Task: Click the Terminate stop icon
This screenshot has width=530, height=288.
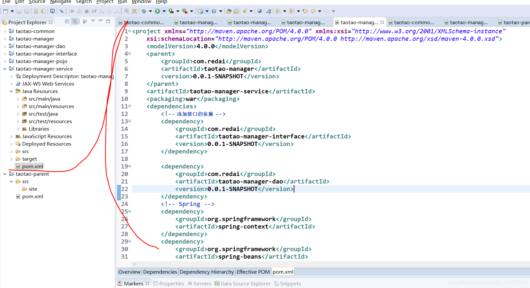Action: [x=87, y=11]
